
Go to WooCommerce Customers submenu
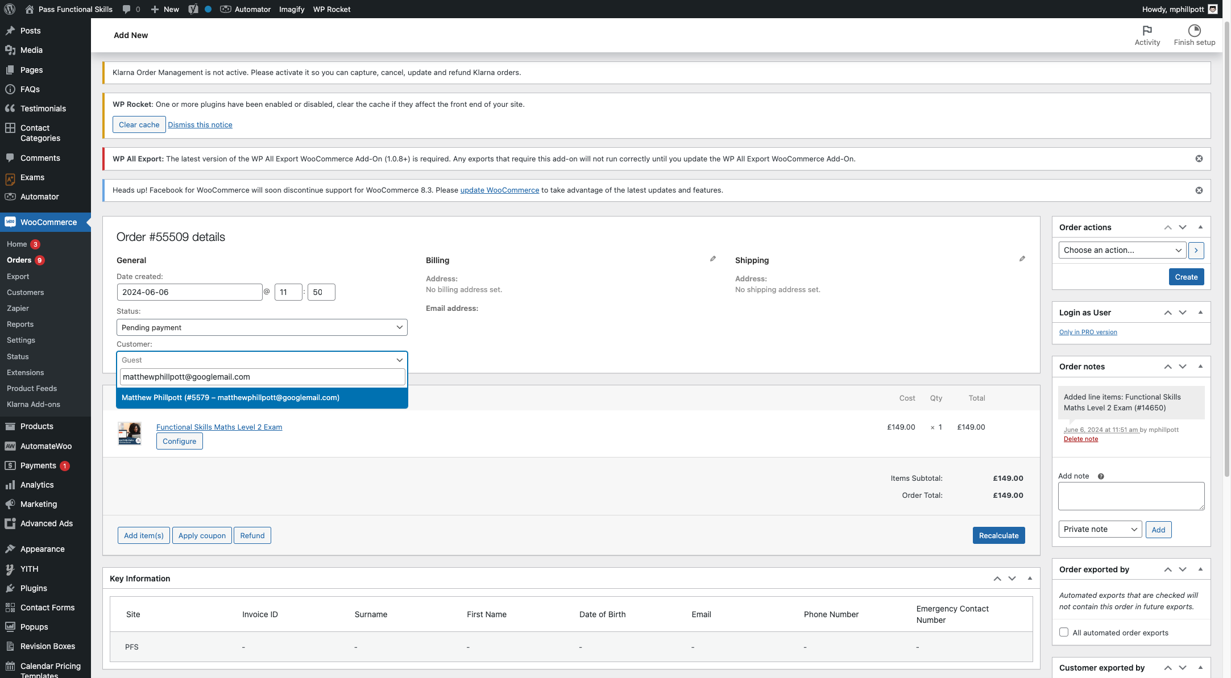point(25,292)
